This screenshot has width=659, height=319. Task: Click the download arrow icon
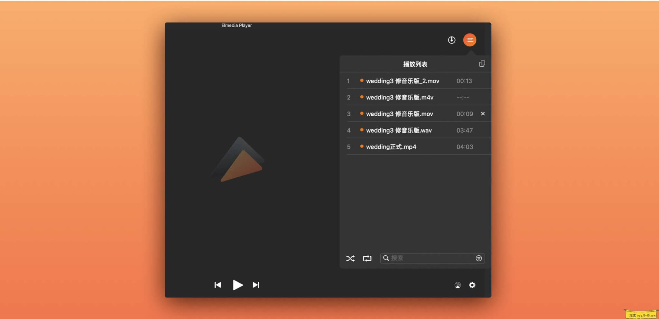coord(451,40)
